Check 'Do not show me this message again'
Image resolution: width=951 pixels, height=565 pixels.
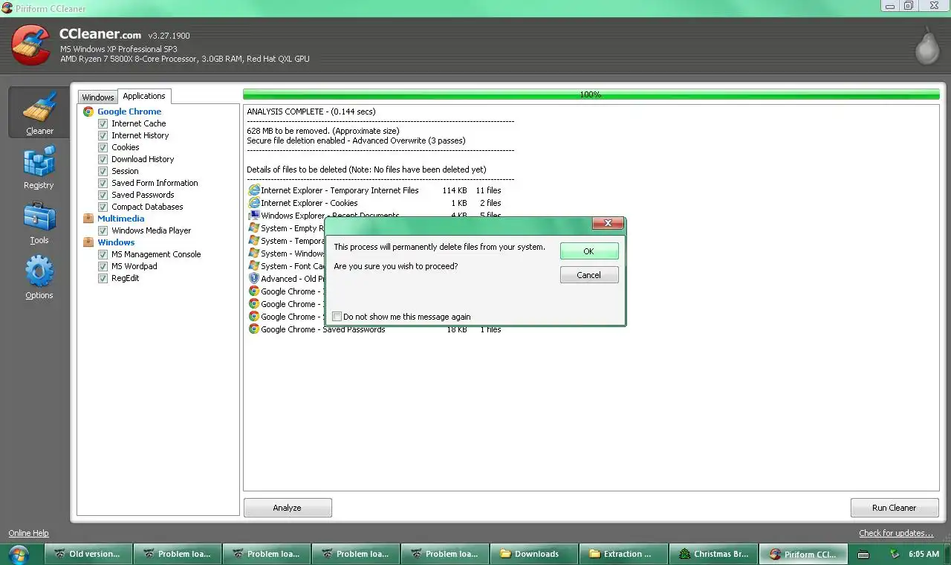pos(337,317)
